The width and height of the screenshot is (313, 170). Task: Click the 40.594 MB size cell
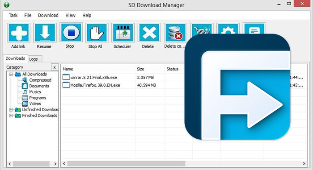146,85
